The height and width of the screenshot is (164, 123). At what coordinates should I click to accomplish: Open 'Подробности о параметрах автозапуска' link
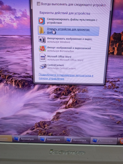click(x=66, y=77)
